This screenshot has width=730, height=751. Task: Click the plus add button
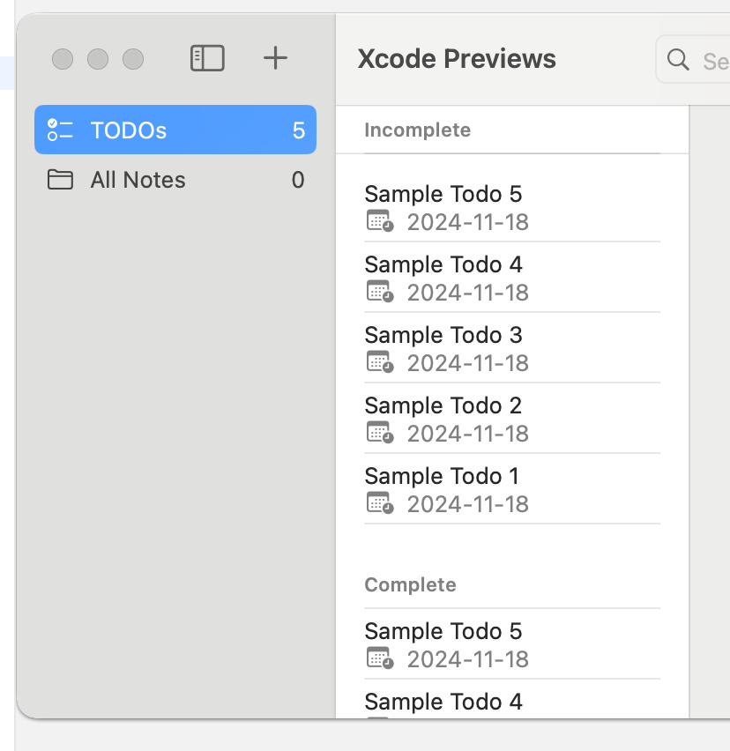click(276, 58)
